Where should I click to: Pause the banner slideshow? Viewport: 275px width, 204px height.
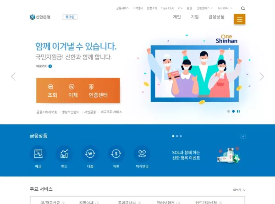(x=238, y=111)
